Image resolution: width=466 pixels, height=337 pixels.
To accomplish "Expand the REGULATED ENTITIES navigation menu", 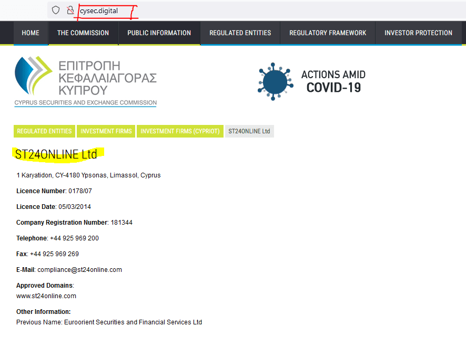I will [x=240, y=33].
